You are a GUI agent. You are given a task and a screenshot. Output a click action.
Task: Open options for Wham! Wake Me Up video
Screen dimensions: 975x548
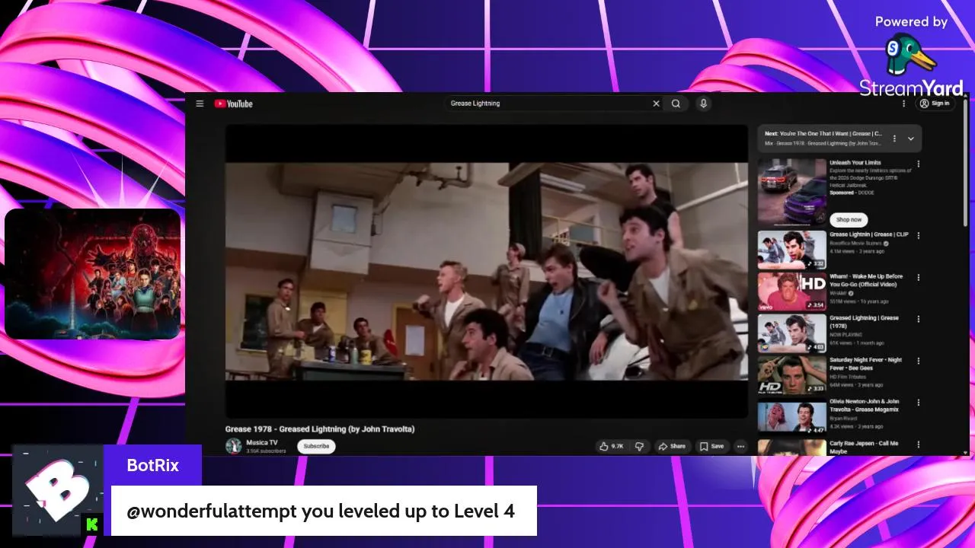pyautogui.click(x=918, y=278)
